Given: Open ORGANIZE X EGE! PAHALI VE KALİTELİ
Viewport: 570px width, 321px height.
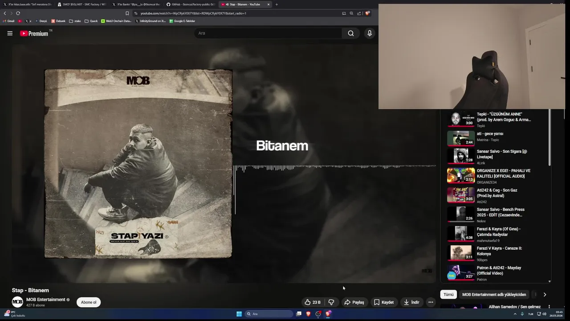Looking at the screenshot, I should click(494, 176).
